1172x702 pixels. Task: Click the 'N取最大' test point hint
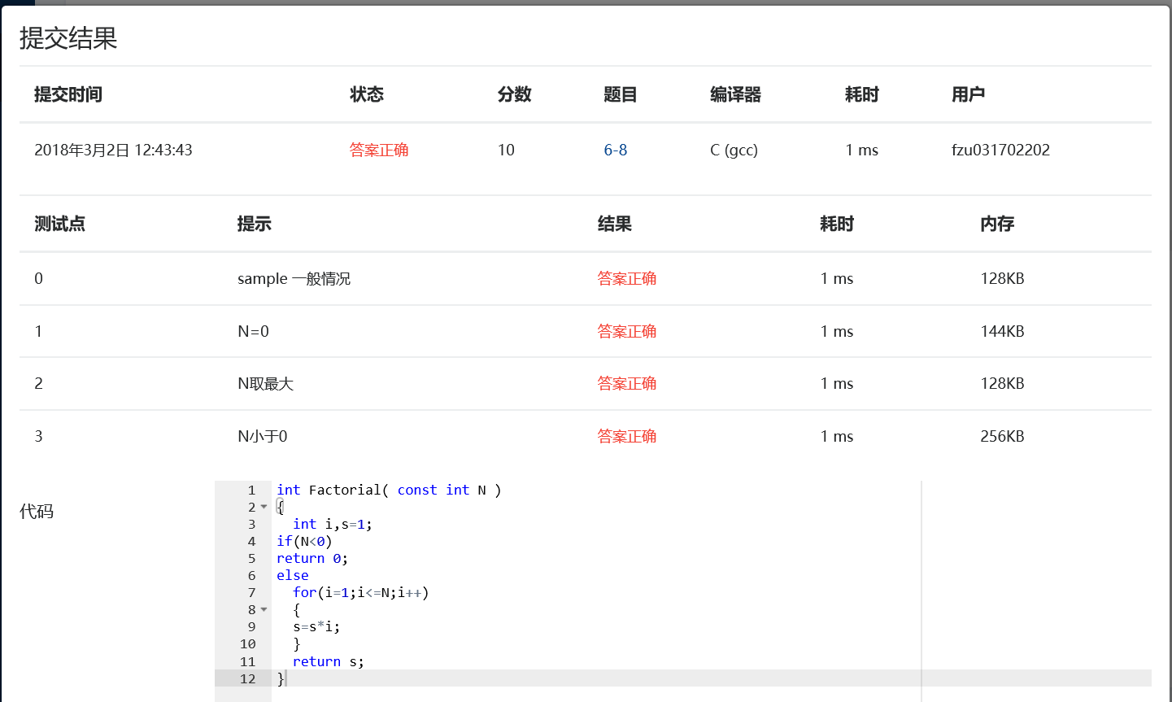pyautogui.click(x=265, y=384)
